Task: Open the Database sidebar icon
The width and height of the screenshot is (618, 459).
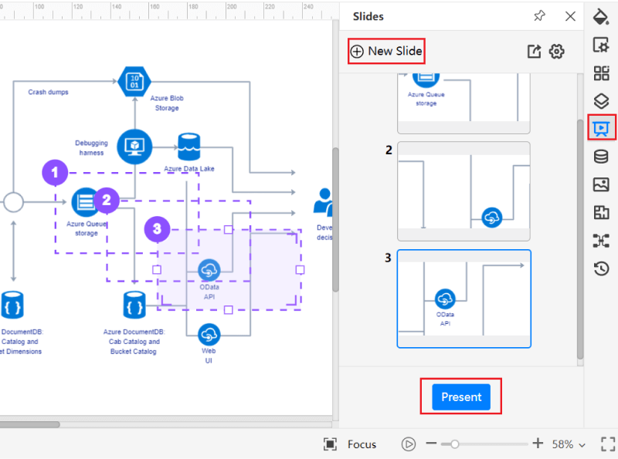Action: pos(601,157)
